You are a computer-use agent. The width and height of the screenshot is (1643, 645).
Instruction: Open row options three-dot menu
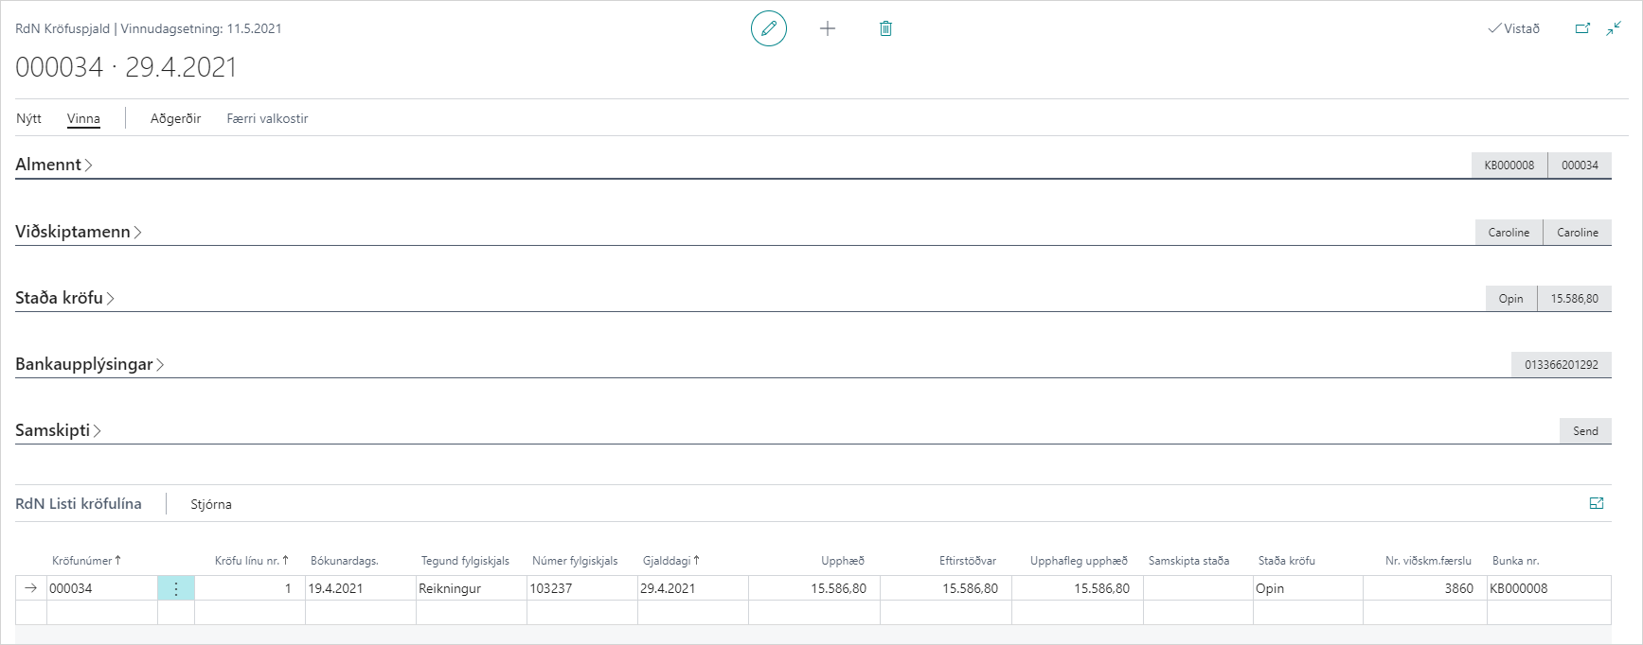[176, 588]
